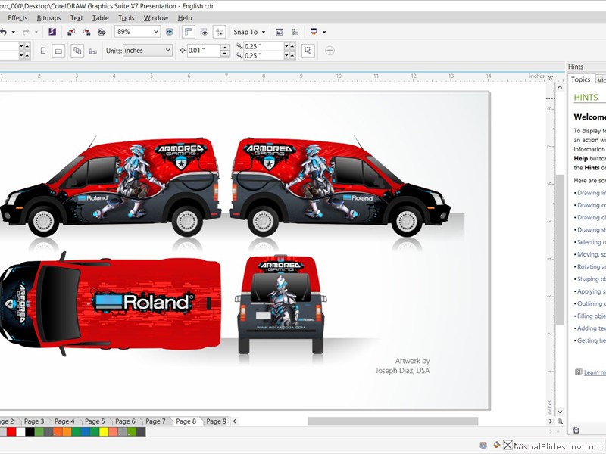Expand the Application launcher dropdown arrow
Viewport: 606px width, 454px height.
(x=324, y=32)
